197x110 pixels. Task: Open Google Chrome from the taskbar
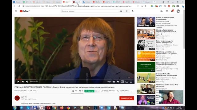coord(55,108)
